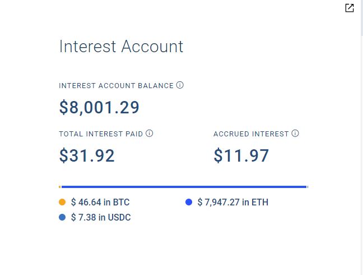Click the Total Interest Paid label text
The image size is (363, 275).
pos(101,134)
